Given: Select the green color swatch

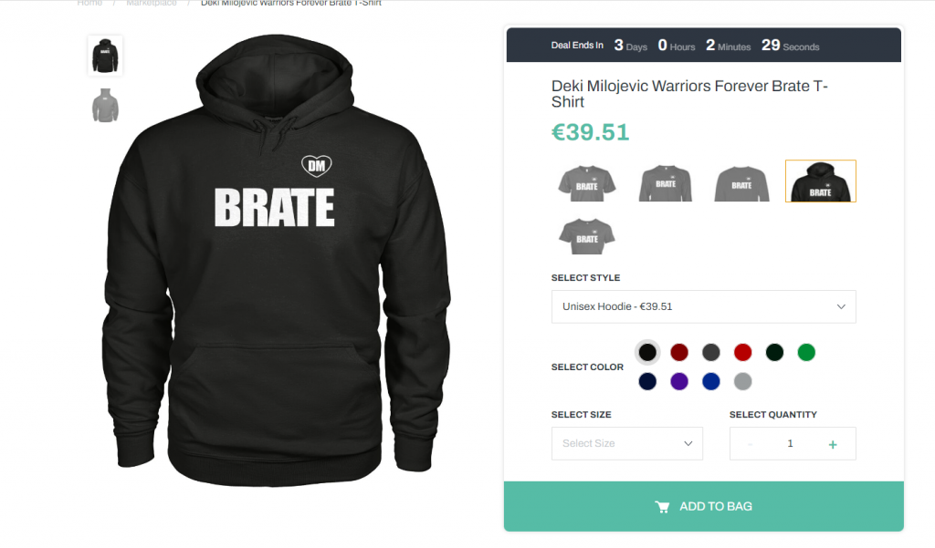Looking at the screenshot, I should [x=806, y=352].
